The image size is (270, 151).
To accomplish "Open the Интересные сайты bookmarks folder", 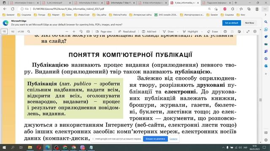I will coord(140,15).
